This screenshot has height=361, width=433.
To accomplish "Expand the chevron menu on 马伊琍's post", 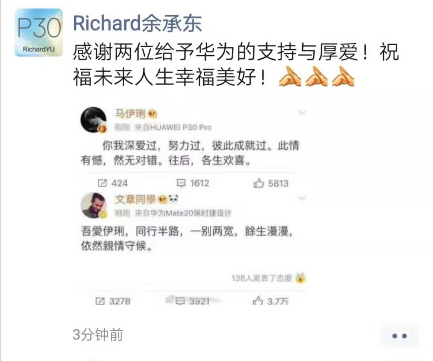I will coord(302,112).
